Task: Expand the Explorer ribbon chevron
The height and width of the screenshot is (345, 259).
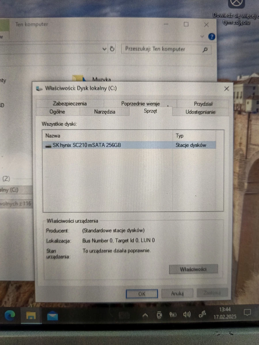Action: click(x=202, y=36)
